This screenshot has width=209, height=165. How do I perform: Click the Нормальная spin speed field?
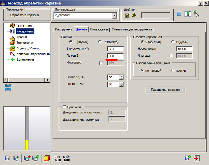click(x=184, y=49)
